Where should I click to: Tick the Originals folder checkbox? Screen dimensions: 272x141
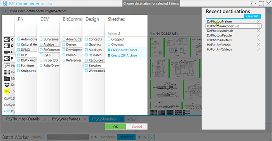(x=109, y=44)
